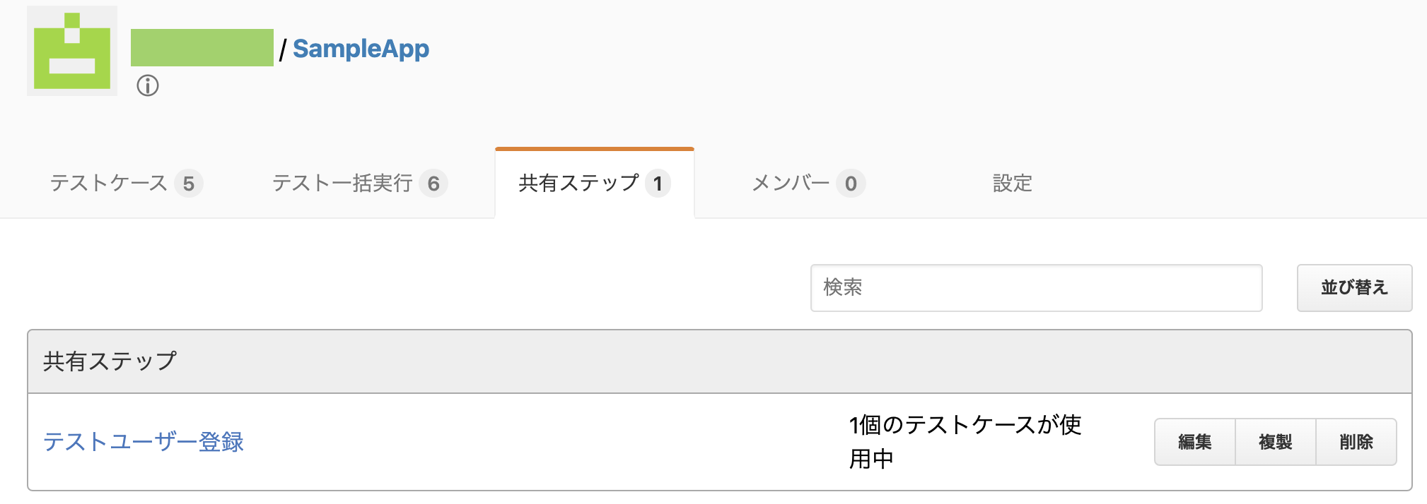The height and width of the screenshot is (504, 1427).
Task: Go to the 設定 tab
Action: (1013, 184)
